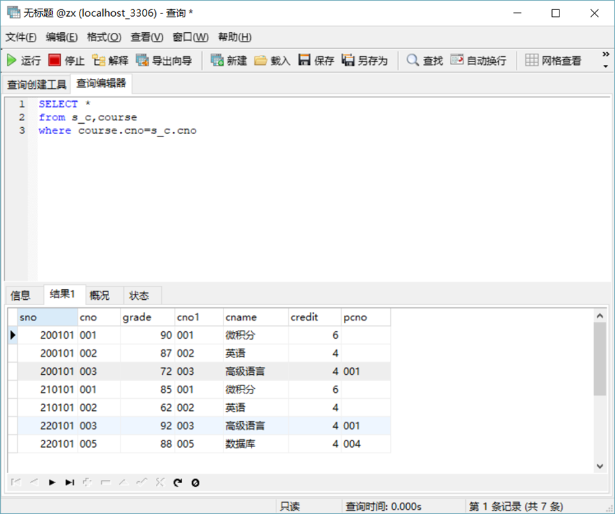Click 只读 read-only status indicator
The width and height of the screenshot is (615, 514).
pyautogui.click(x=290, y=507)
